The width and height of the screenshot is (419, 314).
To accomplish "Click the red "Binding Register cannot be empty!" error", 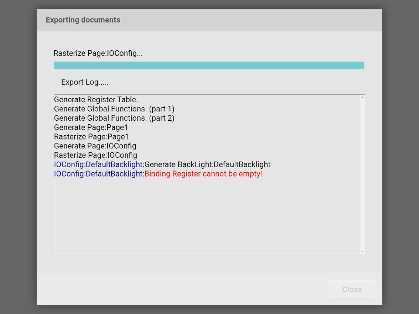I will click(203, 174).
